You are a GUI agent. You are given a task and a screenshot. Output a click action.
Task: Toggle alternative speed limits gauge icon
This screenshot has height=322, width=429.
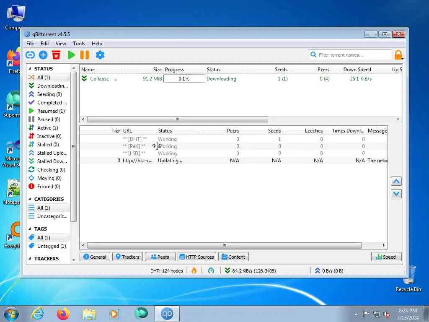[x=211, y=271]
